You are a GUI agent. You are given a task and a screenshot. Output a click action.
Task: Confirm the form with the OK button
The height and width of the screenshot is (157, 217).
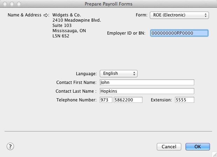point(197,147)
